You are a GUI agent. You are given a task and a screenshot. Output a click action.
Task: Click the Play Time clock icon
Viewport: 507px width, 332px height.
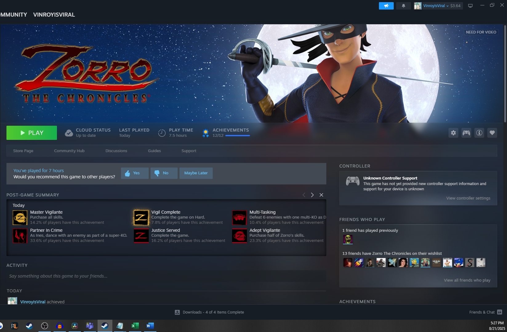pyautogui.click(x=162, y=133)
